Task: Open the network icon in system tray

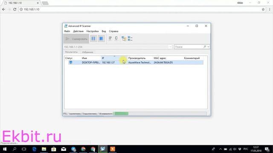Action: point(230,149)
